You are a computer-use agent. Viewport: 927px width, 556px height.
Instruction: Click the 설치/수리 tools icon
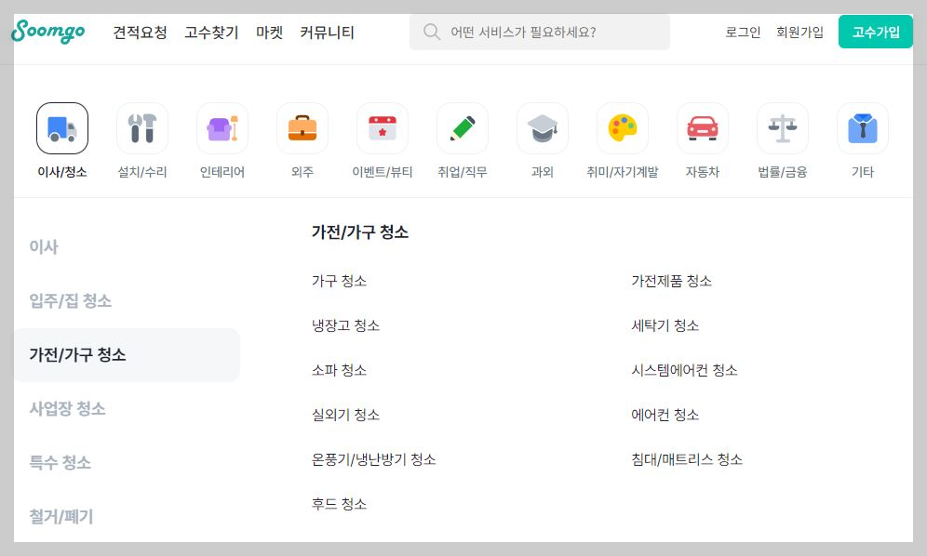click(x=141, y=127)
